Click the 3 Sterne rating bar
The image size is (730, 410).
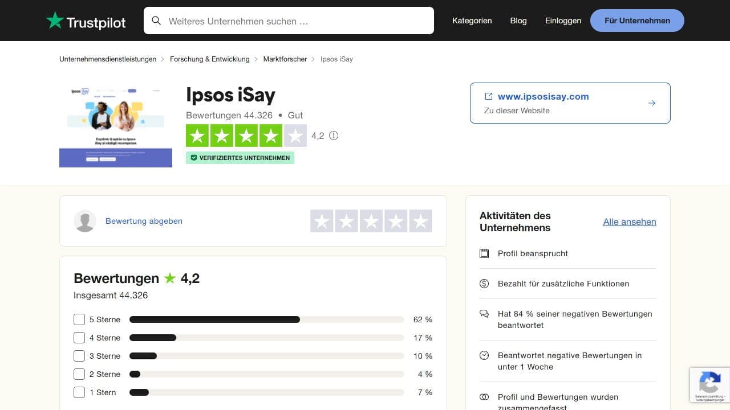pos(266,356)
